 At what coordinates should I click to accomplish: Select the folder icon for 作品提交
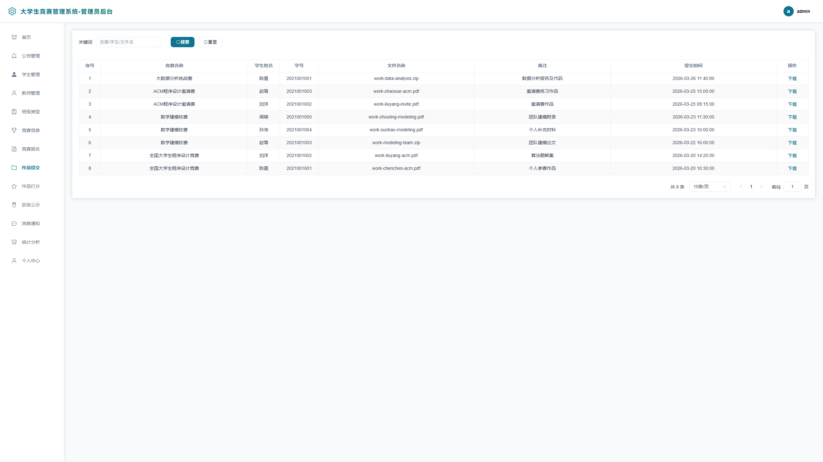pos(14,168)
